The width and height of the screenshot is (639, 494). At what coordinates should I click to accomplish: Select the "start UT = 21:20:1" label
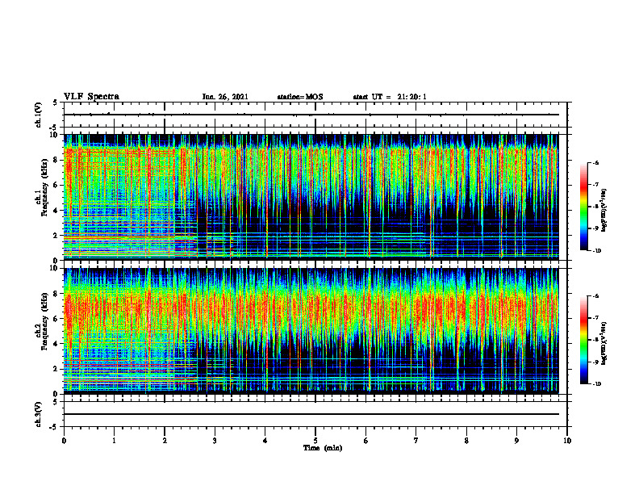point(390,97)
